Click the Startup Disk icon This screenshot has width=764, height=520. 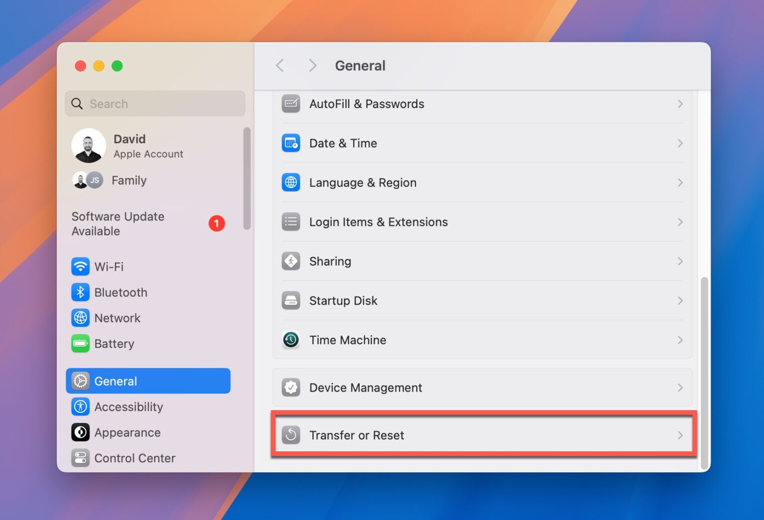click(291, 301)
